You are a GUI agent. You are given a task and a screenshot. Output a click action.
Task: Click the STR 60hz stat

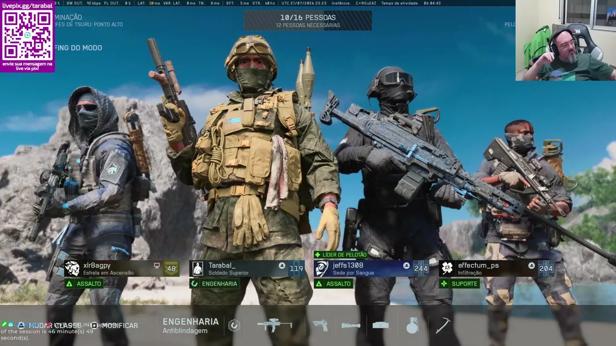pyautogui.click(x=265, y=3)
